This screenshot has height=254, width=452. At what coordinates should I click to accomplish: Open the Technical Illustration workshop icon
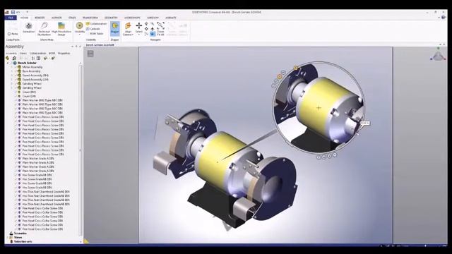tap(44, 25)
